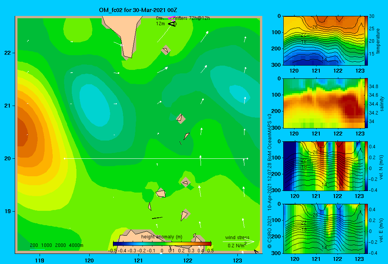Click the latitude 19 axis label
The width and height of the screenshot is (388, 264).
click(7, 211)
